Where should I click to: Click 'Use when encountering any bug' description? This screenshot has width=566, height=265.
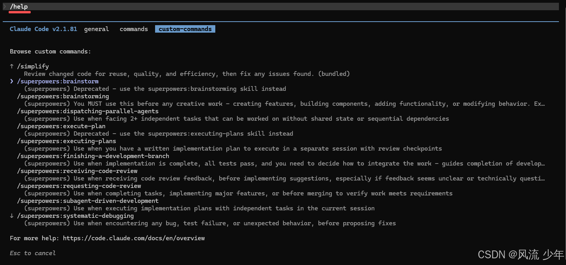coord(210,223)
